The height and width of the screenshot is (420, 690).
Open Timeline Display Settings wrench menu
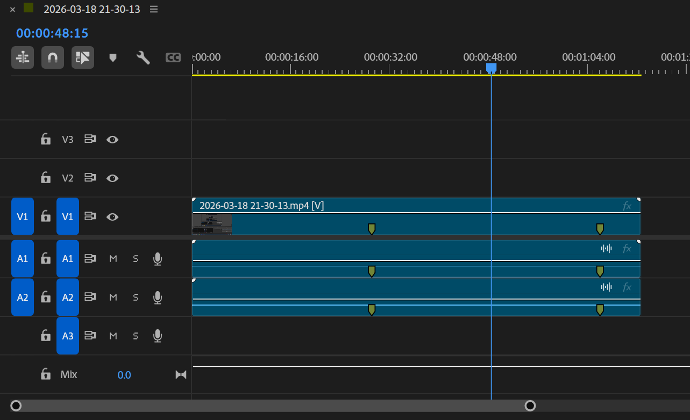click(x=143, y=57)
